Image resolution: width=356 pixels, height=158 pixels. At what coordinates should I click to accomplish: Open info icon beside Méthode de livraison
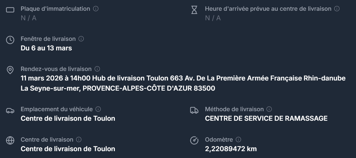click(x=269, y=109)
